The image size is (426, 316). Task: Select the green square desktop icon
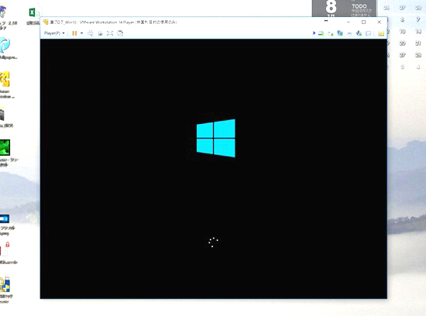click(x=5, y=147)
